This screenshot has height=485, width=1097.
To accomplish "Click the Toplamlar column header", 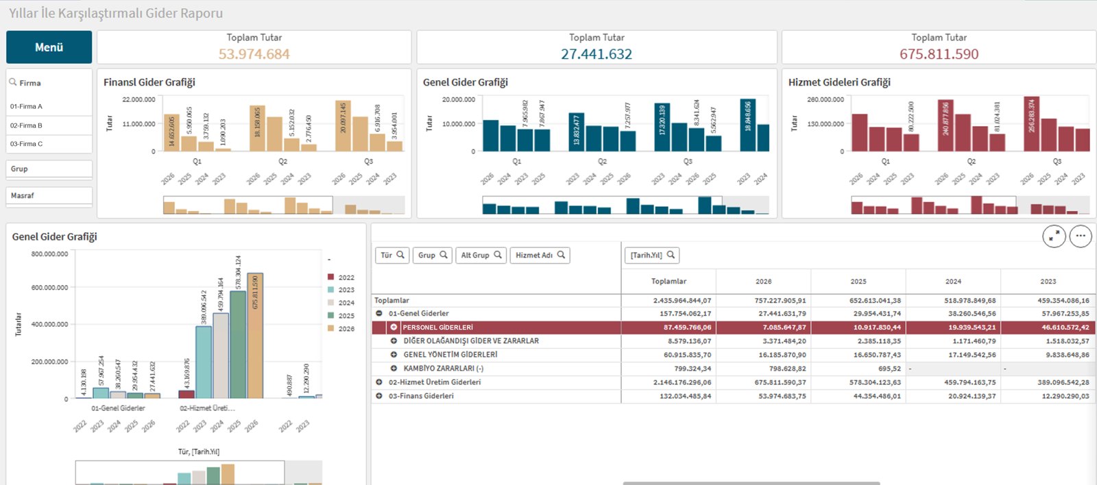I will 668,282.
